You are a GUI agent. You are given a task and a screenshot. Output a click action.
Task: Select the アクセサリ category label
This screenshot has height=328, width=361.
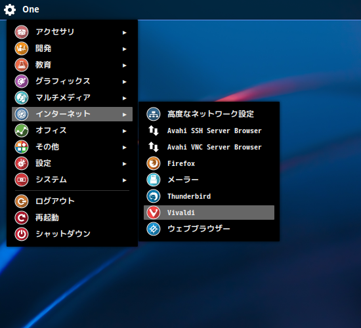[55, 31]
